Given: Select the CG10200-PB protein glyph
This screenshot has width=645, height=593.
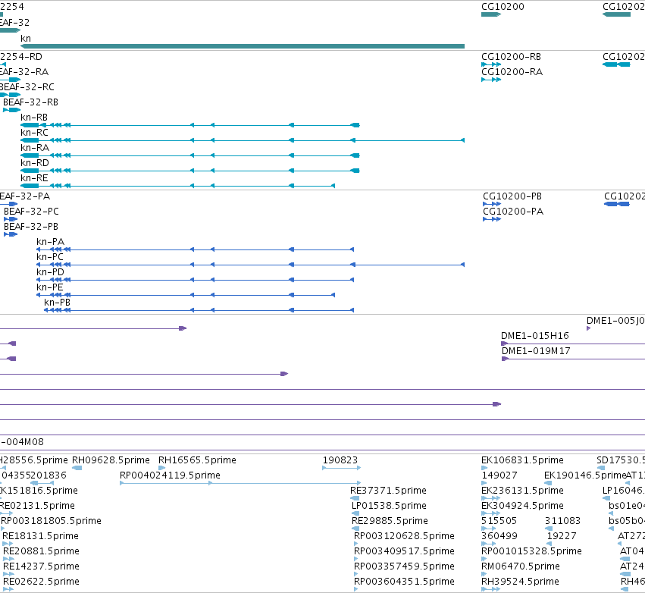Looking at the screenshot, I should (492, 204).
